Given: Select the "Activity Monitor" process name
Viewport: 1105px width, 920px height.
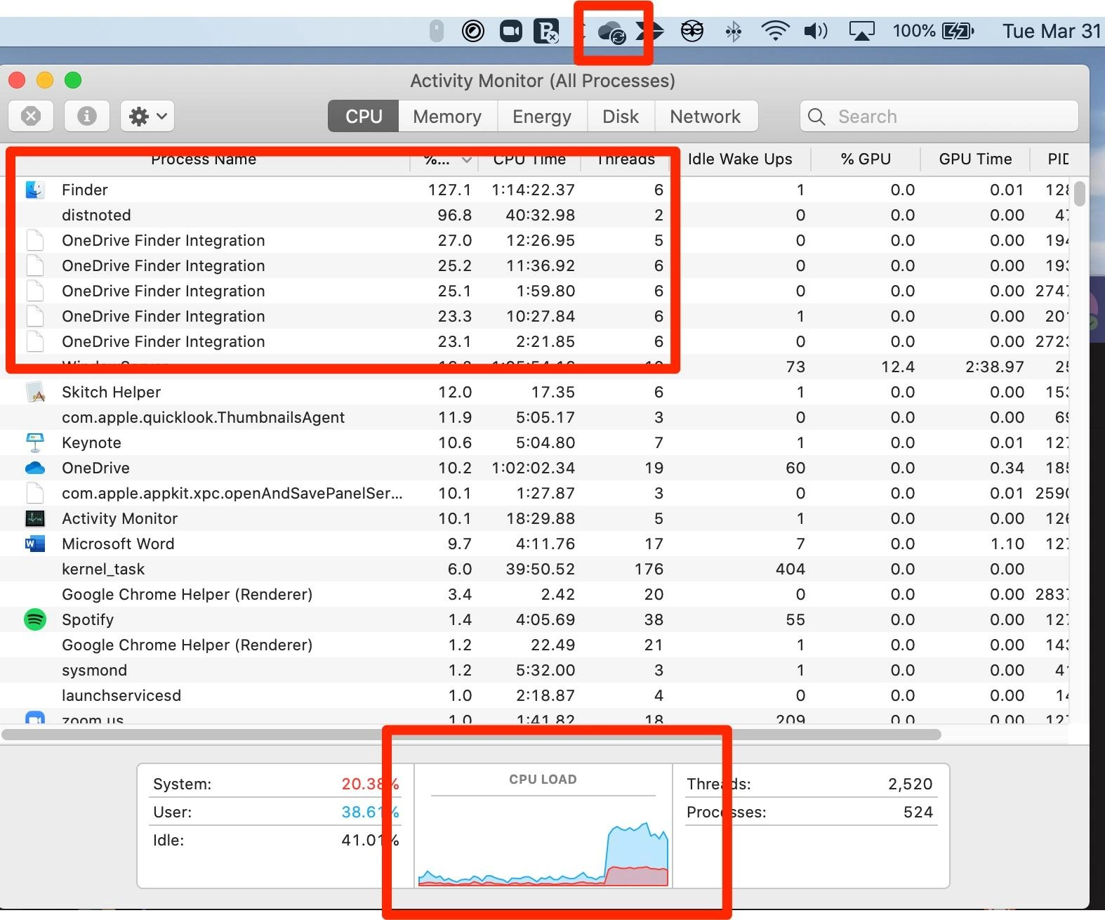Looking at the screenshot, I should point(119,518).
